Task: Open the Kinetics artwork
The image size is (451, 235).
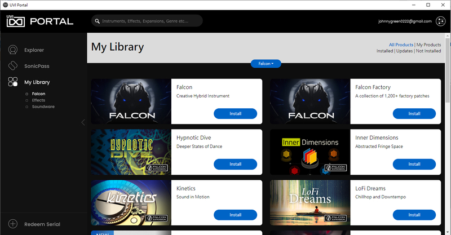Action: pyautogui.click(x=131, y=202)
